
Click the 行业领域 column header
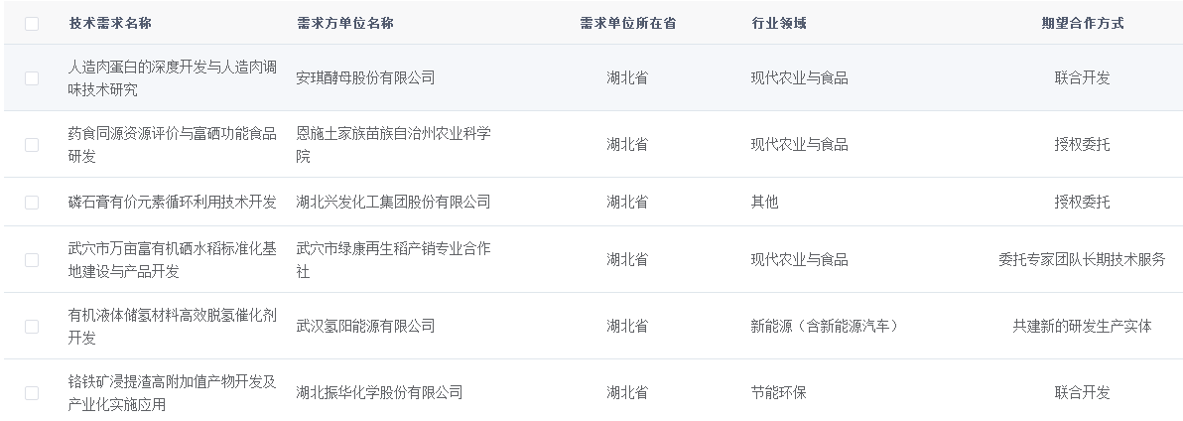coord(778,23)
